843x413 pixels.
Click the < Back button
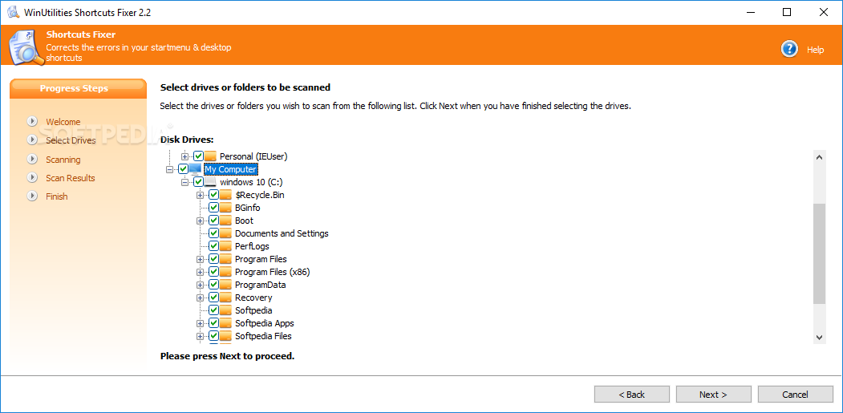point(632,395)
